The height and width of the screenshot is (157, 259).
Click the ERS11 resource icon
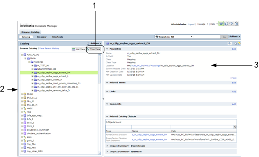[25, 94]
